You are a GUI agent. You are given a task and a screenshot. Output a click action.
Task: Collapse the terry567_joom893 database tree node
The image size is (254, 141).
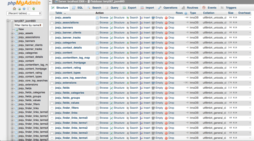[x=8, y=21]
